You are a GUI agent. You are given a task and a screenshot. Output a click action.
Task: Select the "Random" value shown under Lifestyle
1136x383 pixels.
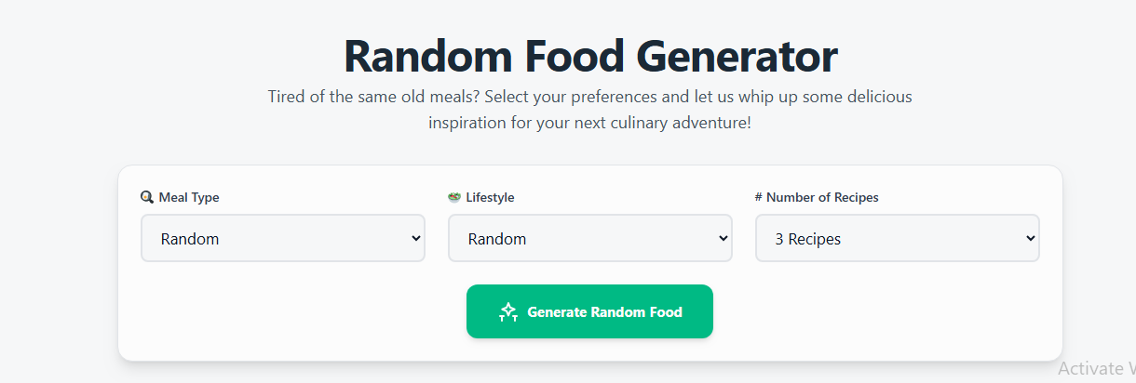pyautogui.click(x=497, y=239)
